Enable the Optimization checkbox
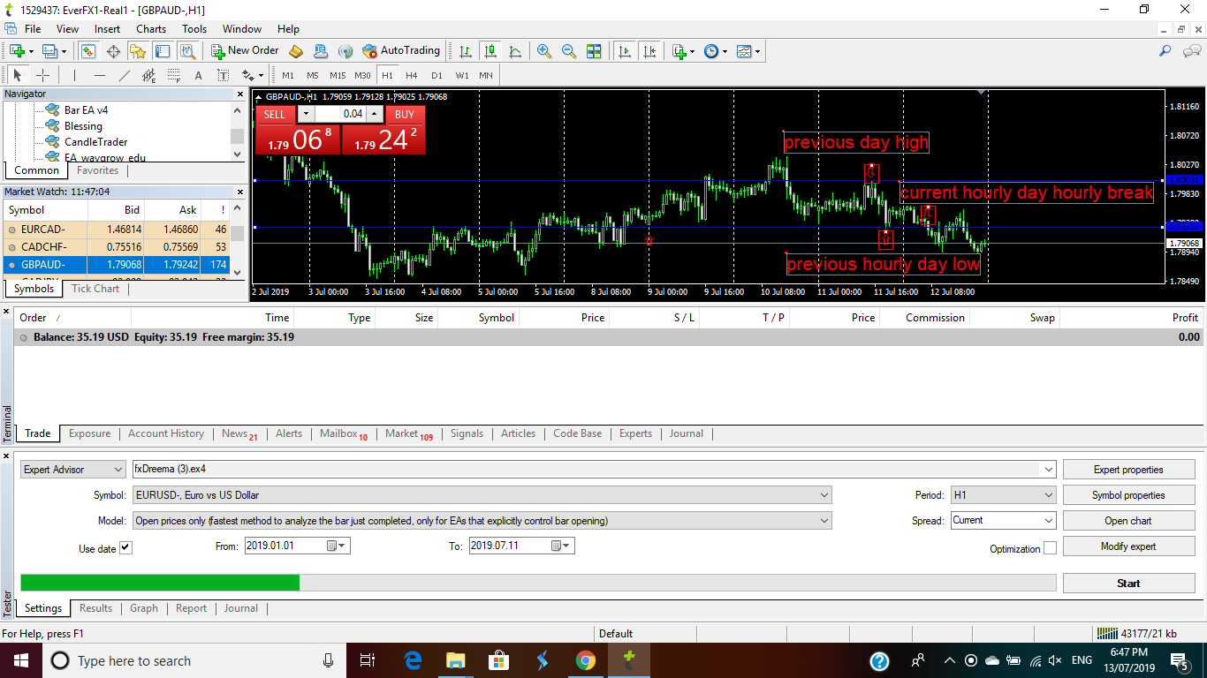This screenshot has height=678, width=1207. [1050, 548]
